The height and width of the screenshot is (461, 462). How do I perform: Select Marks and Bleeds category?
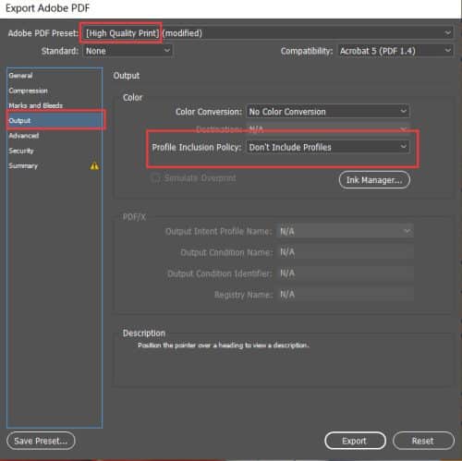(55, 105)
